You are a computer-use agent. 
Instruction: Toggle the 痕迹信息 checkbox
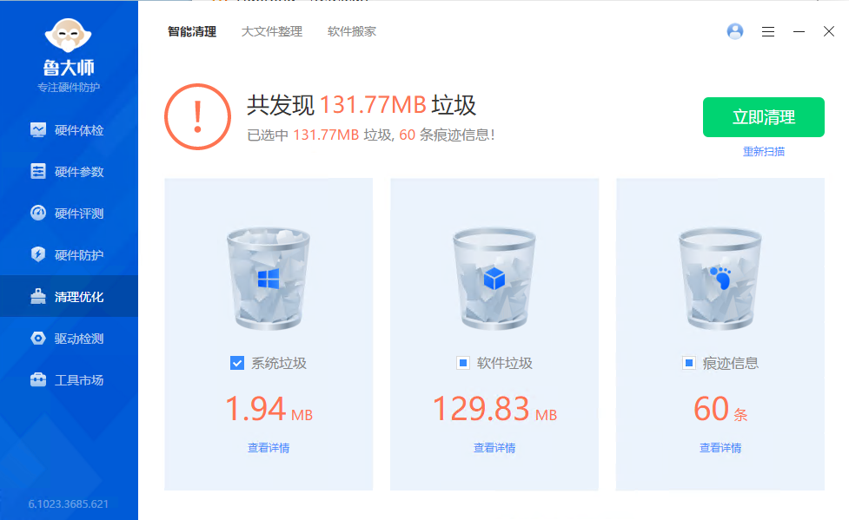[x=689, y=363]
